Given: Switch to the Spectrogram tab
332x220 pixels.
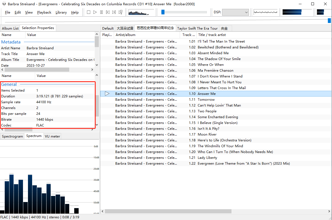Looking at the screenshot, I should coord(12,136).
